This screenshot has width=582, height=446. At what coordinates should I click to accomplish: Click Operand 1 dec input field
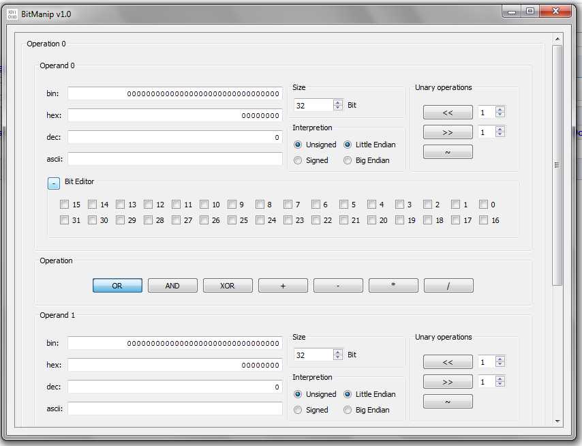[175, 387]
